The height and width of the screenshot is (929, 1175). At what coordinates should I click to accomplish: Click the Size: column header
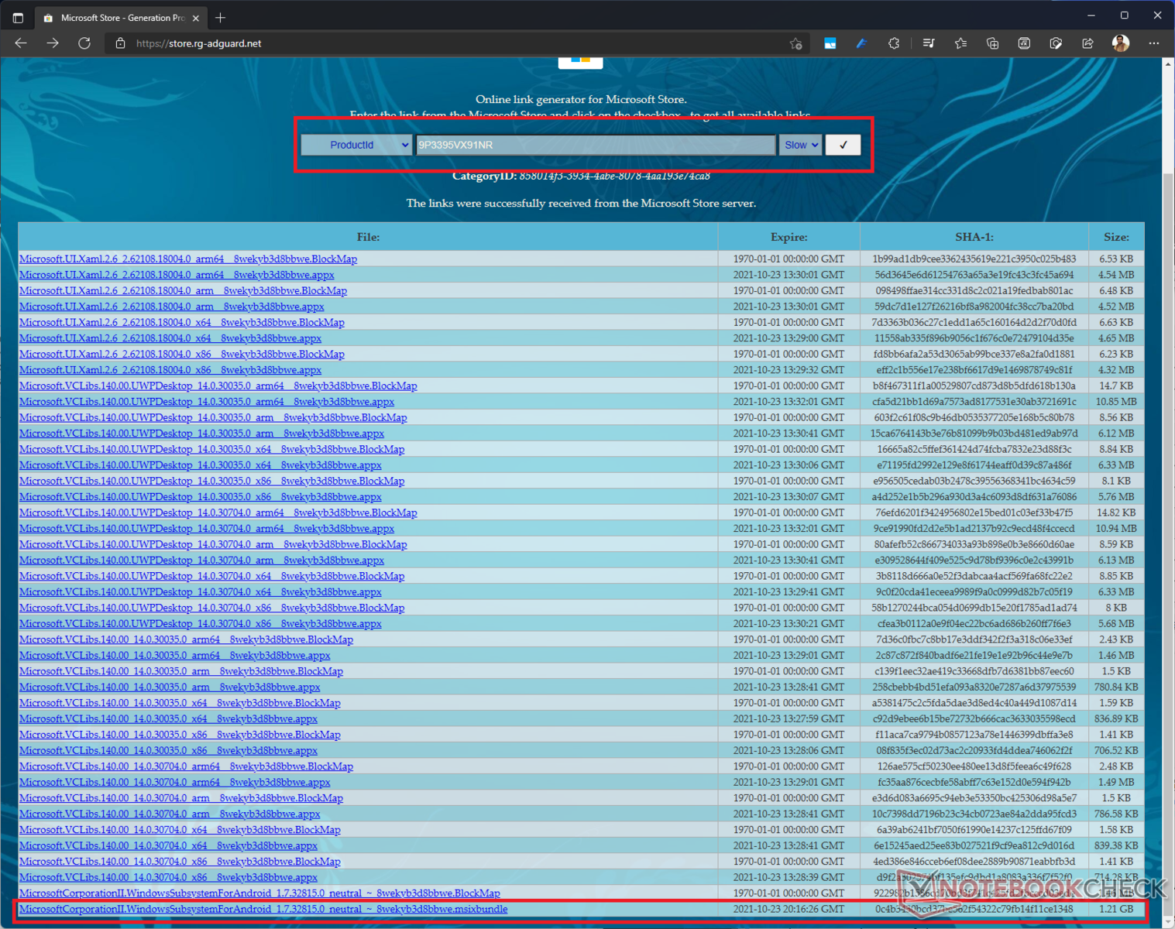tap(1116, 237)
